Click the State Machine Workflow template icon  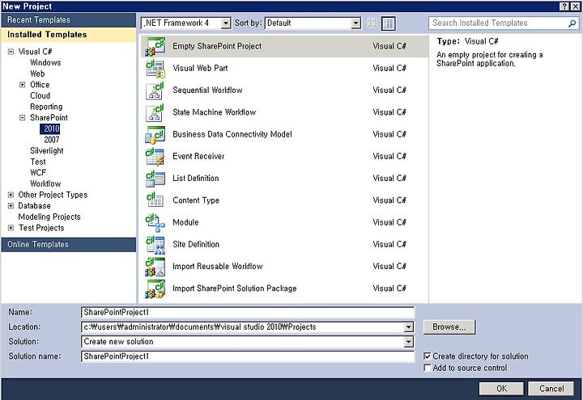(x=155, y=112)
